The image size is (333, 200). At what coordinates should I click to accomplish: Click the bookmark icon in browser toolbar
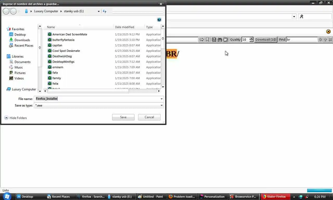[x=207, y=40]
